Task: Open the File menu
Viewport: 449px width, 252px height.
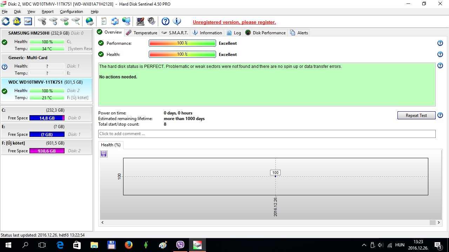Action: point(5,12)
